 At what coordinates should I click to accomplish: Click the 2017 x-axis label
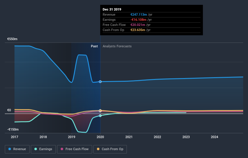pos(14,137)
